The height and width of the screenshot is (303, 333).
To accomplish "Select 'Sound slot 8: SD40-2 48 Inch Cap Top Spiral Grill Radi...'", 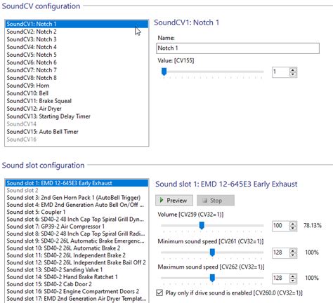I will coord(77,234).
